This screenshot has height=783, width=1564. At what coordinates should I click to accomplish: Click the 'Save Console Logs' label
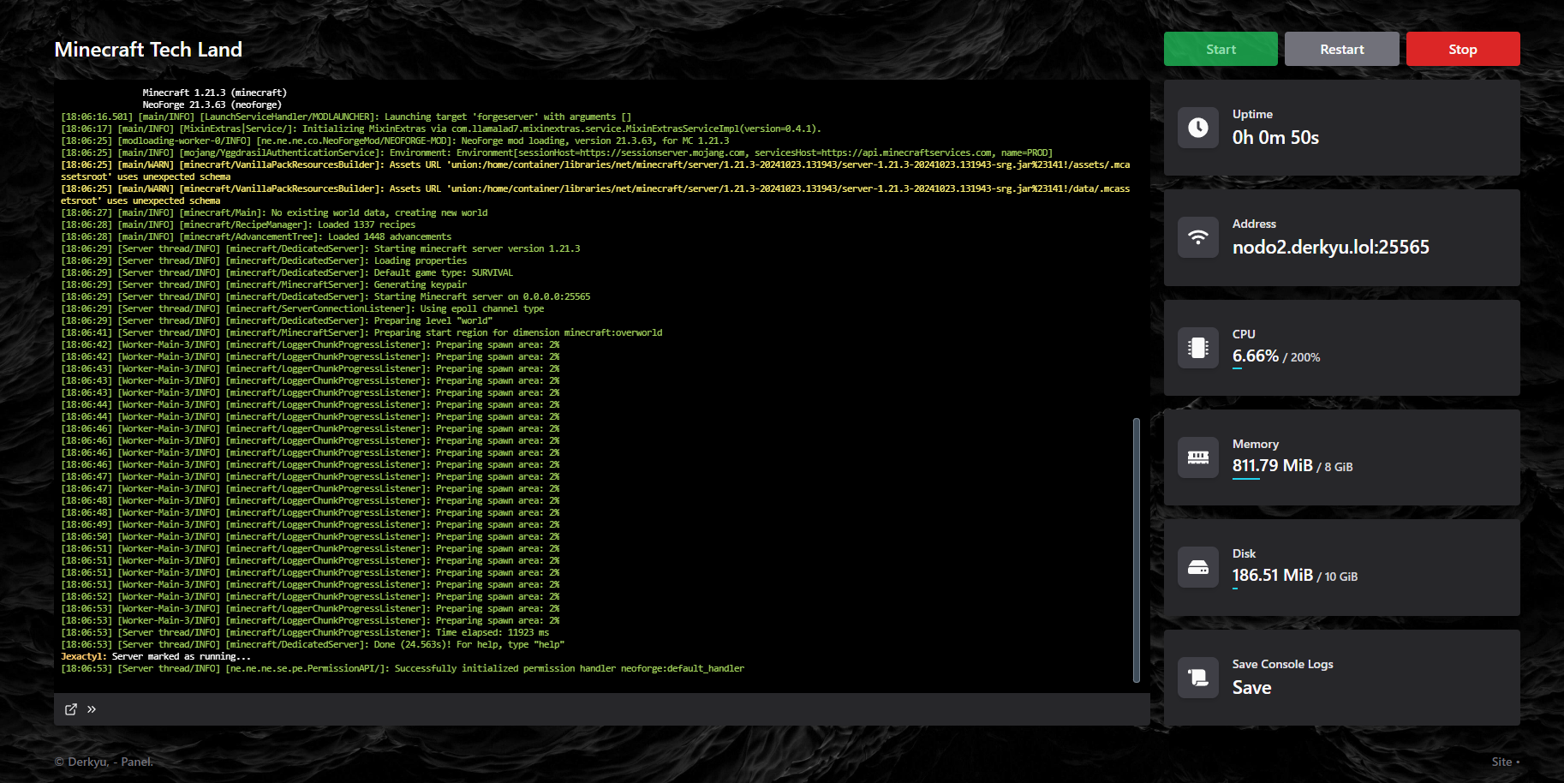[x=1282, y=664]
